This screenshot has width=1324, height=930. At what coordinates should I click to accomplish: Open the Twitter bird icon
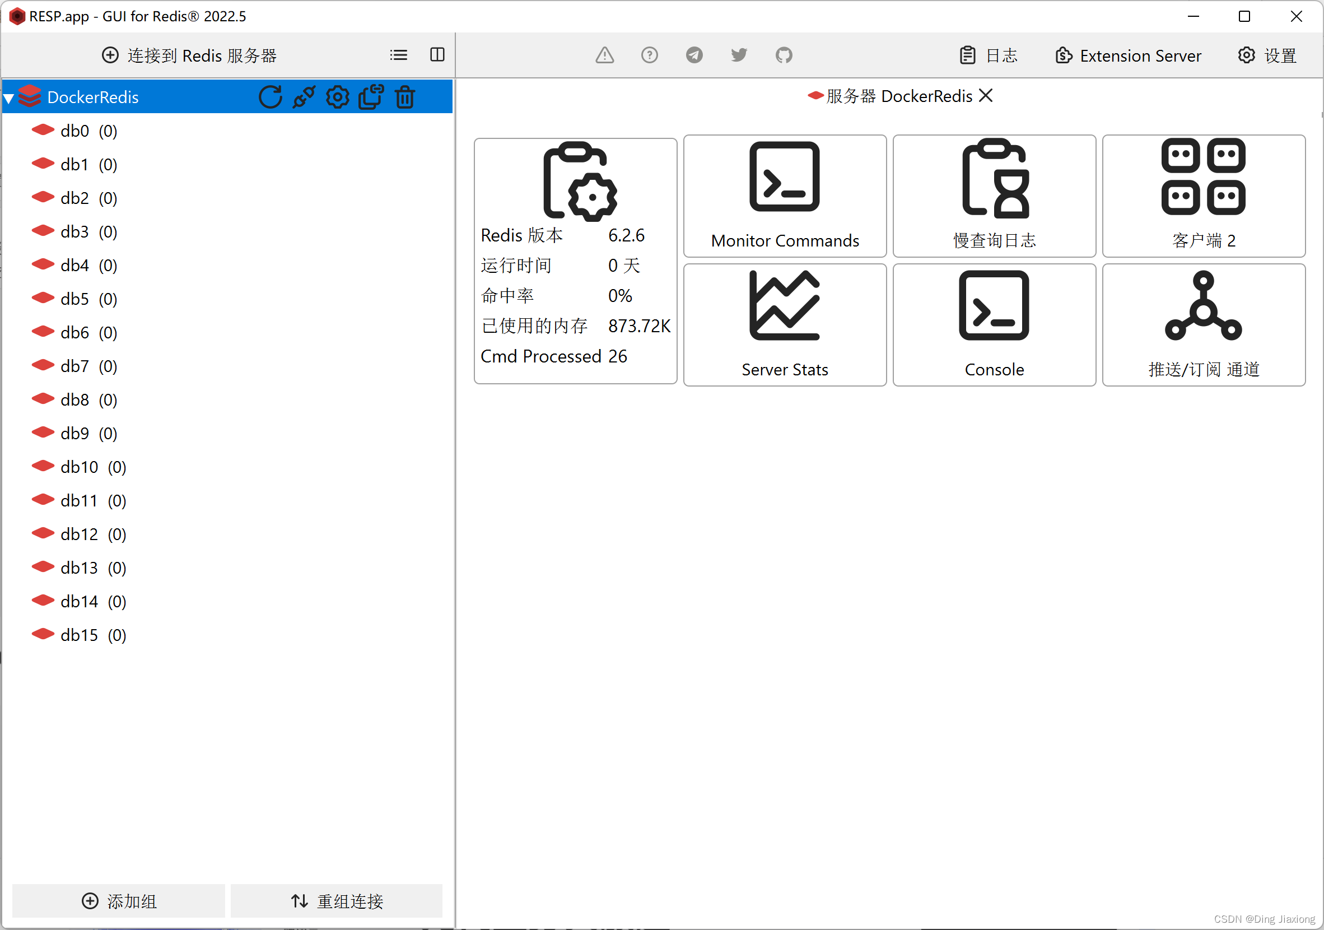pos(739,55)
